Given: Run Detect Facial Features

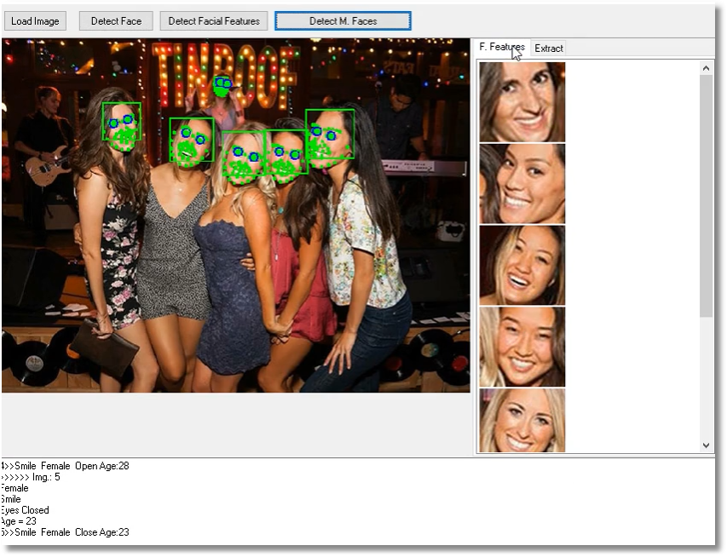Looking at the screenshot, I should [x=215, y=21].
